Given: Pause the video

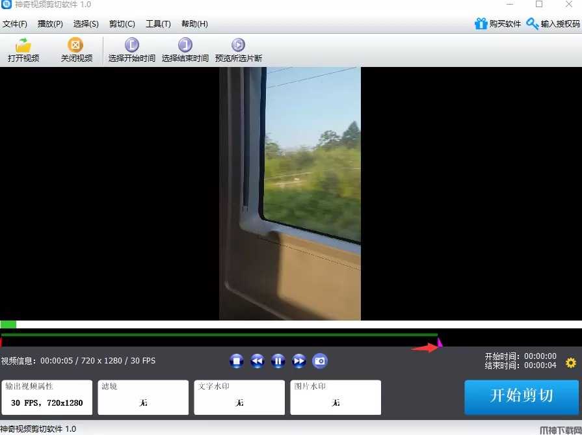Looking at the screenshot, I should click(x=278, y=361).
